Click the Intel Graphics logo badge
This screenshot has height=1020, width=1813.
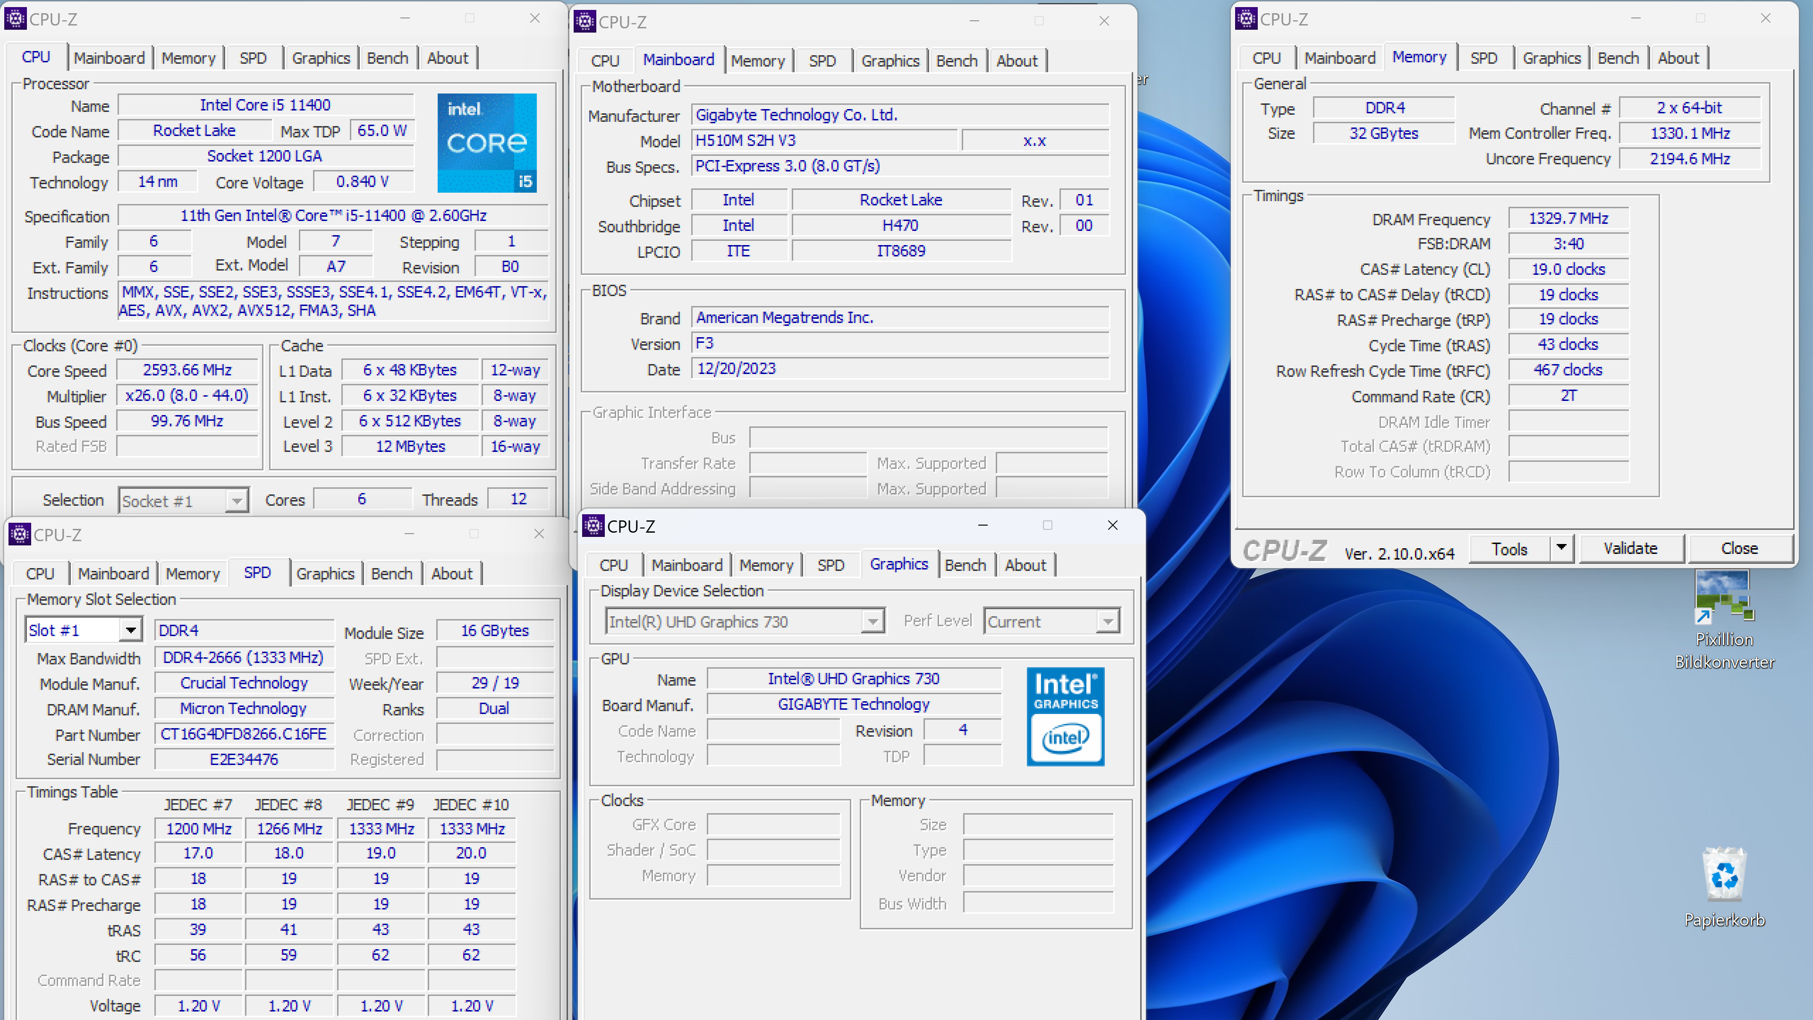(x=1065, y=716)
